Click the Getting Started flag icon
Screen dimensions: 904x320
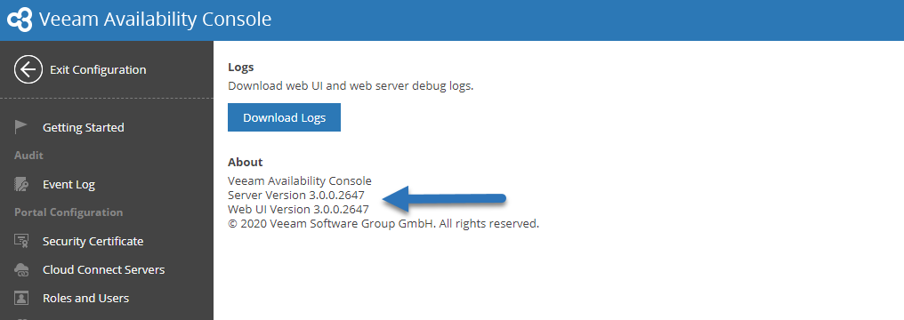(21, 127)
